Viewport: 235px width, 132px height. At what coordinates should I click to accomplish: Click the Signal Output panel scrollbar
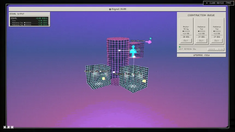[x=49, y=21]
